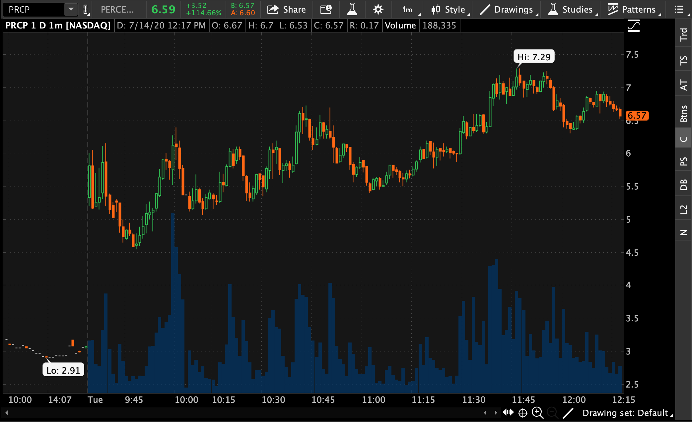This screenshot has width=692, height=422.
Task: Click the PERCE... company name field
Action: coord(118,10)
